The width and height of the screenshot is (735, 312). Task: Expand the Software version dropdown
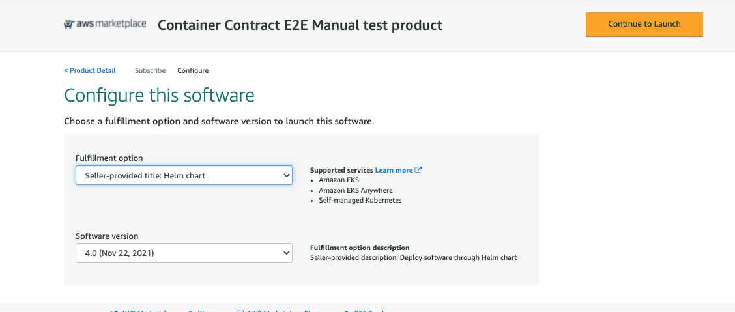184,253
